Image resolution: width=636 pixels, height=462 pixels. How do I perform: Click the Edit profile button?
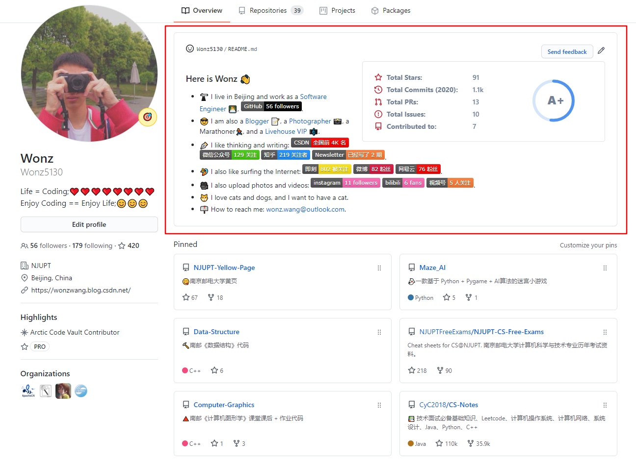click(x=89, y=224)
